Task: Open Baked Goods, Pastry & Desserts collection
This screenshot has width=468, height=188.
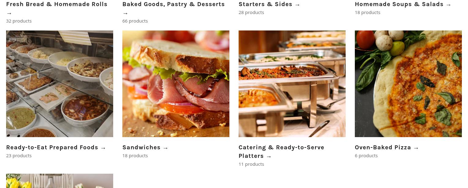Action: 173,4
